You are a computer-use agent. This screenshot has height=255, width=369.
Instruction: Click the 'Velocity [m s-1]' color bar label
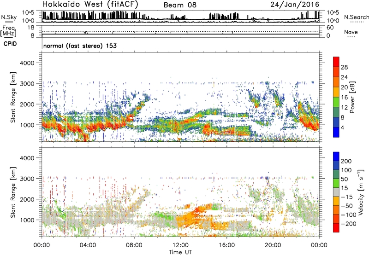coord(361,192)
